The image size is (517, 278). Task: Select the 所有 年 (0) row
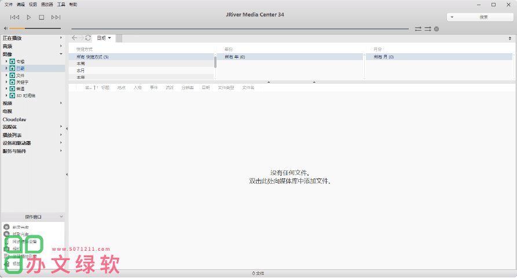pyautogui.click(x=290, y=57)
